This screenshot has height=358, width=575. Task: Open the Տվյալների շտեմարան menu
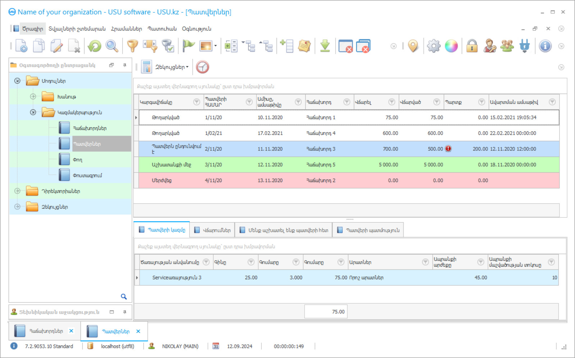click(77, 29)
